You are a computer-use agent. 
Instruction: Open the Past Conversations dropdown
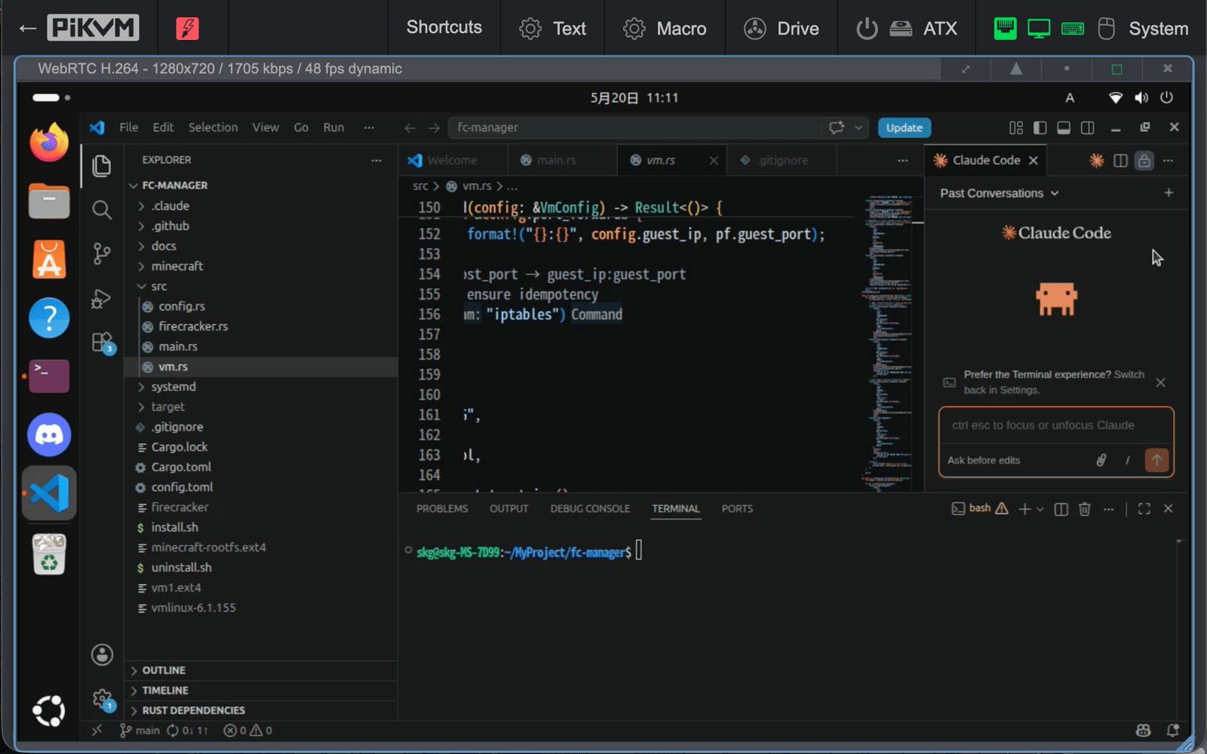click(1000, 193)
